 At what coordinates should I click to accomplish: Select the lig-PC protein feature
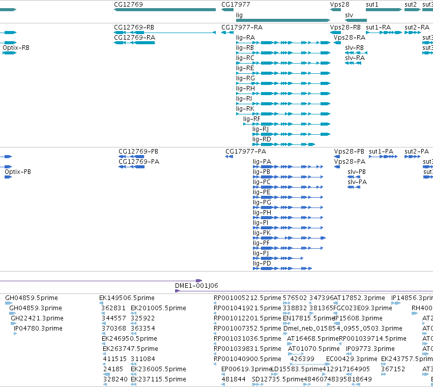(x=288, y=187)
